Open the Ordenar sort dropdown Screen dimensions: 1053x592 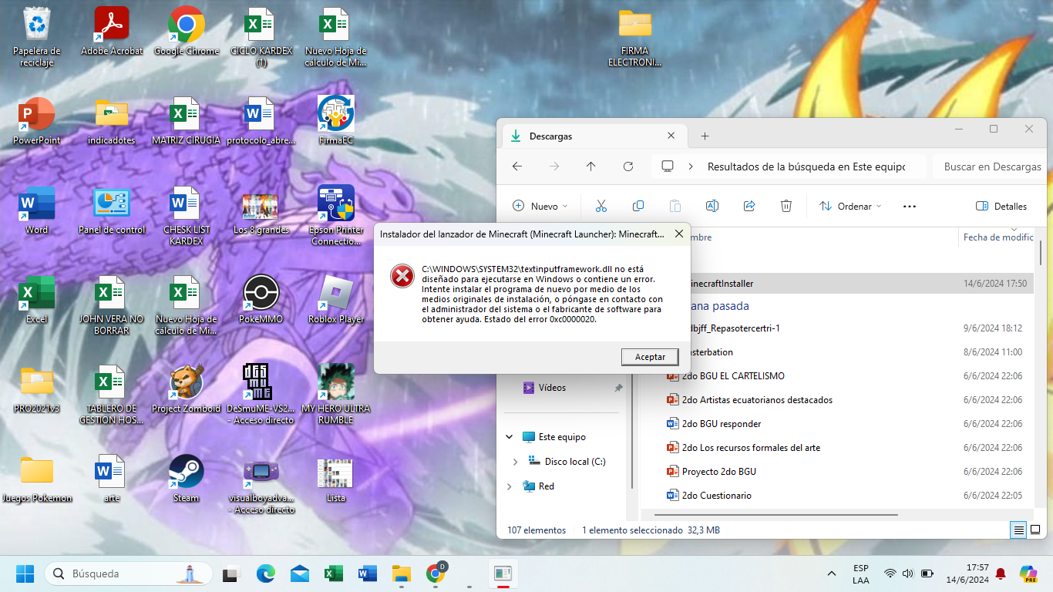(850, 206)
